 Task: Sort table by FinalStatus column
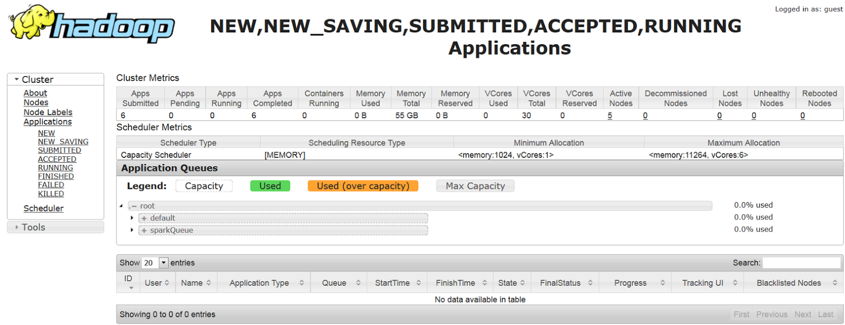[x=566, y=283]
